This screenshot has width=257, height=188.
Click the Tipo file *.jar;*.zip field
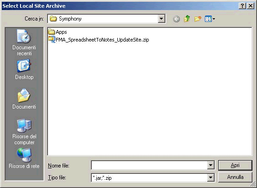click(149, 178)
